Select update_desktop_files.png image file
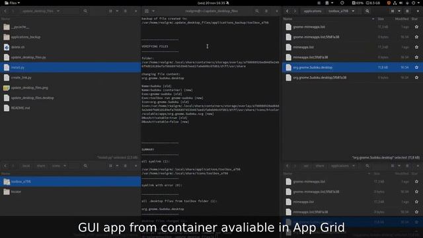Image resolution: width=423 pixels, height=238 pixels. pyautogui.click(x=71, y=88)
